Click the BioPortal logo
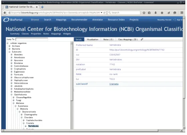 pyautogui.click(x=13, y=20)
